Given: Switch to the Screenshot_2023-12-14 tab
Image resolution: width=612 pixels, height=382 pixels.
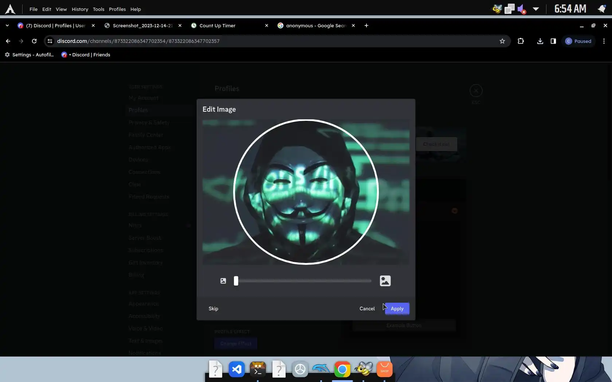Looking at the screenshot, I should 142,25.
